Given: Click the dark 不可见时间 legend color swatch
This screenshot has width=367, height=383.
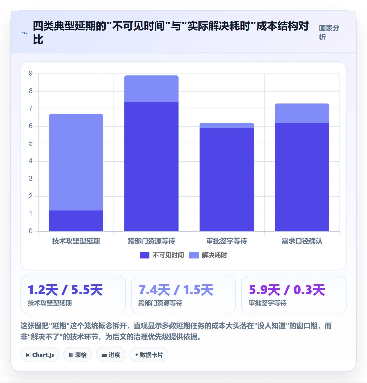Looking at the screenshot, I should (x=145, y=255).
